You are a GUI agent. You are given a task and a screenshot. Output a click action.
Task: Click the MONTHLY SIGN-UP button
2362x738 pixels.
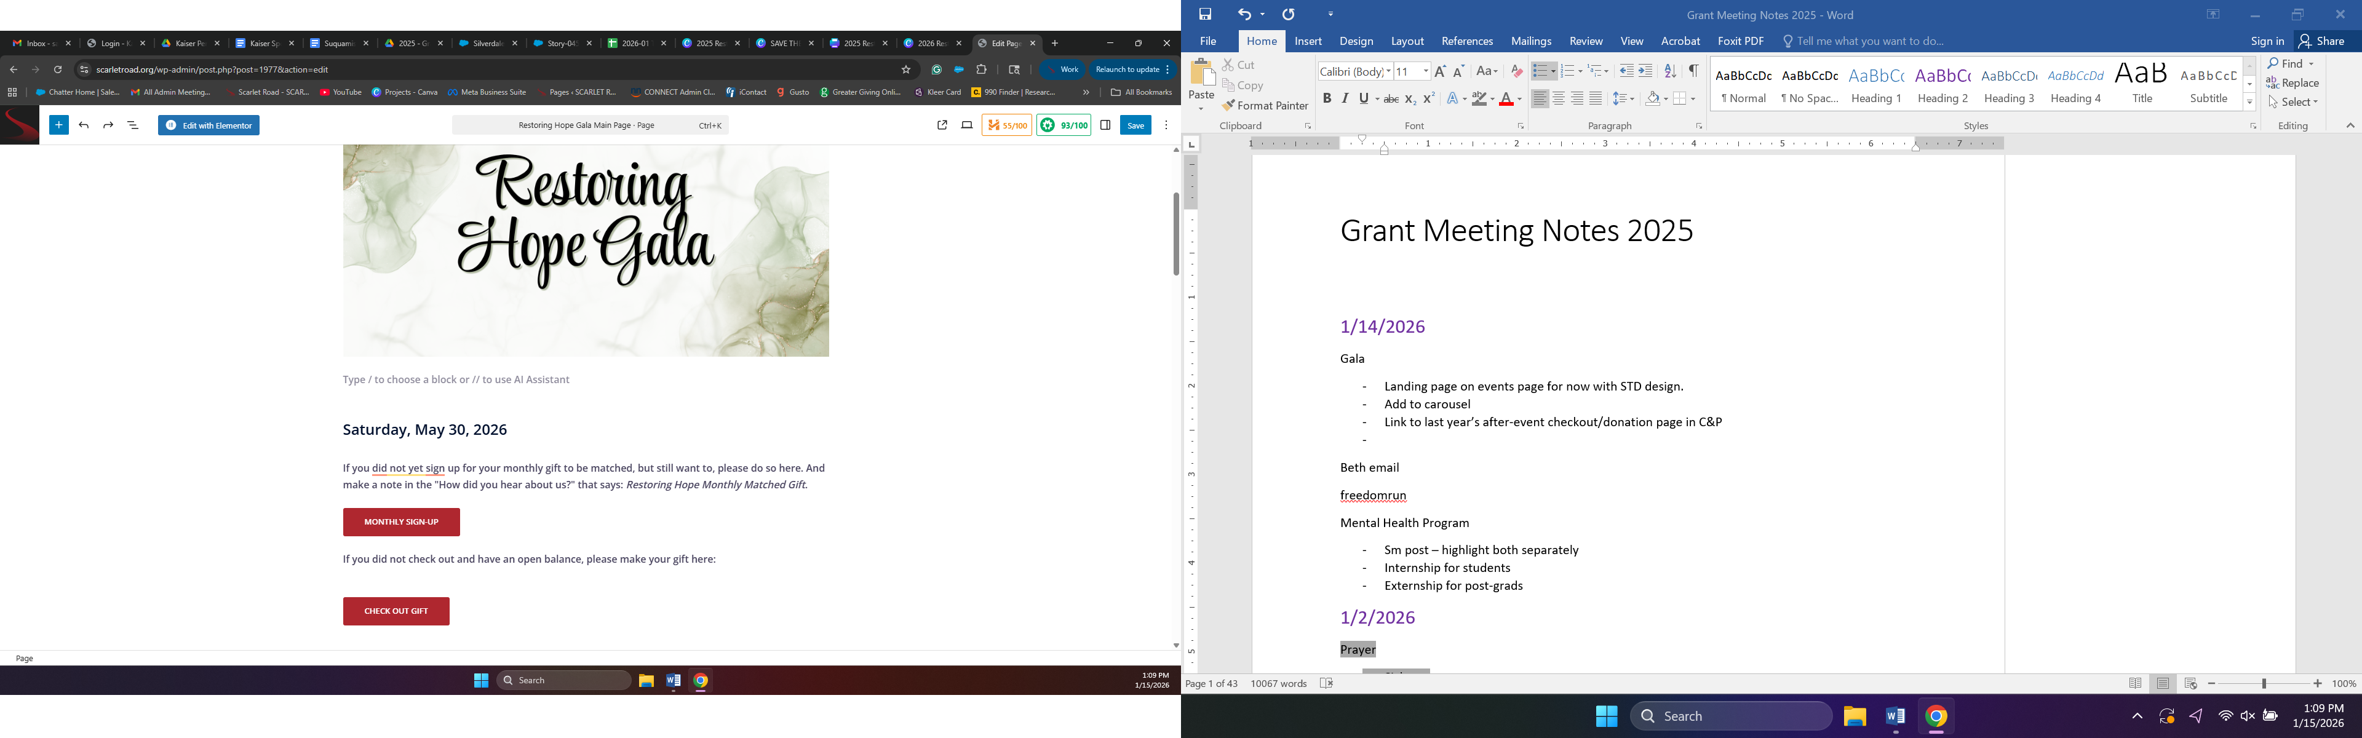point(400,522)
